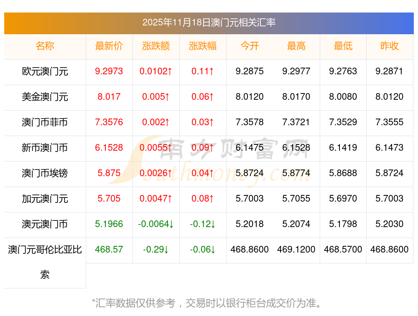
Task: Click the 今开 column header
Action: coord(250,46)
